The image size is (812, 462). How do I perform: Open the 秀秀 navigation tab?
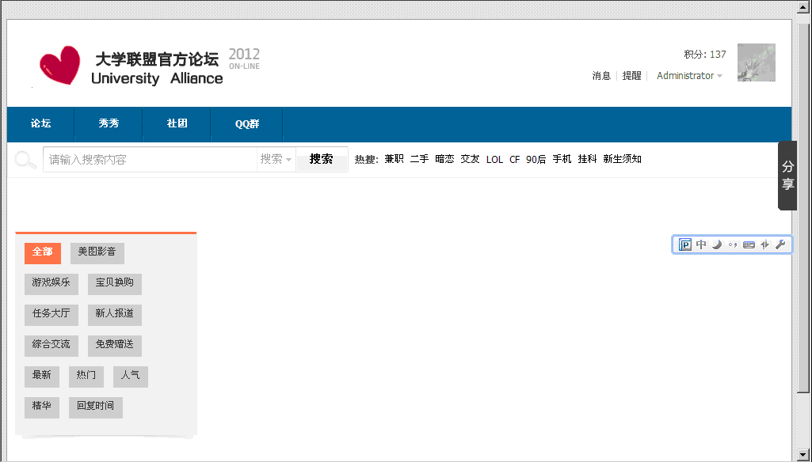[x=109, y=124]
